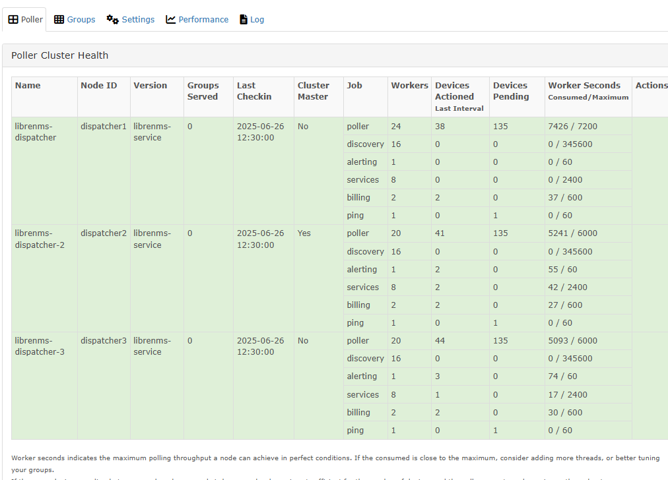Click the Performance chart icon
Viewport: 668px width, 480px height.
(170, 20)
